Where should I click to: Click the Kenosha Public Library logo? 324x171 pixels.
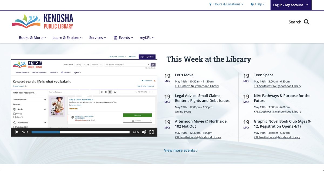pyautogui.click(x=43, y=22)
